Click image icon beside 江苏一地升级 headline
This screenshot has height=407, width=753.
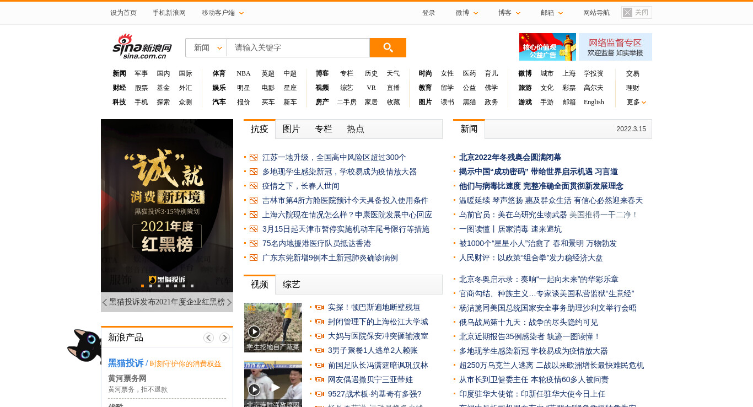pyautogui.click(x=254, y=157)
